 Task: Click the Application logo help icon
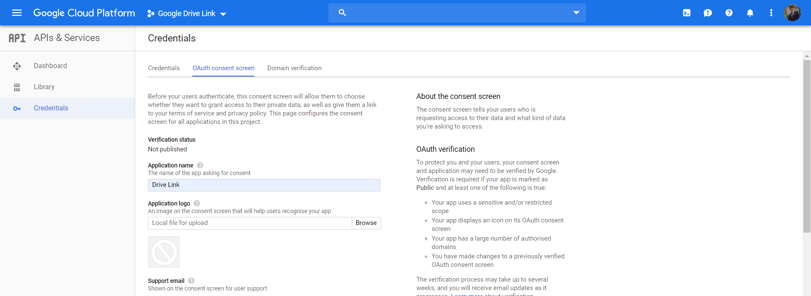pos(197,203)
